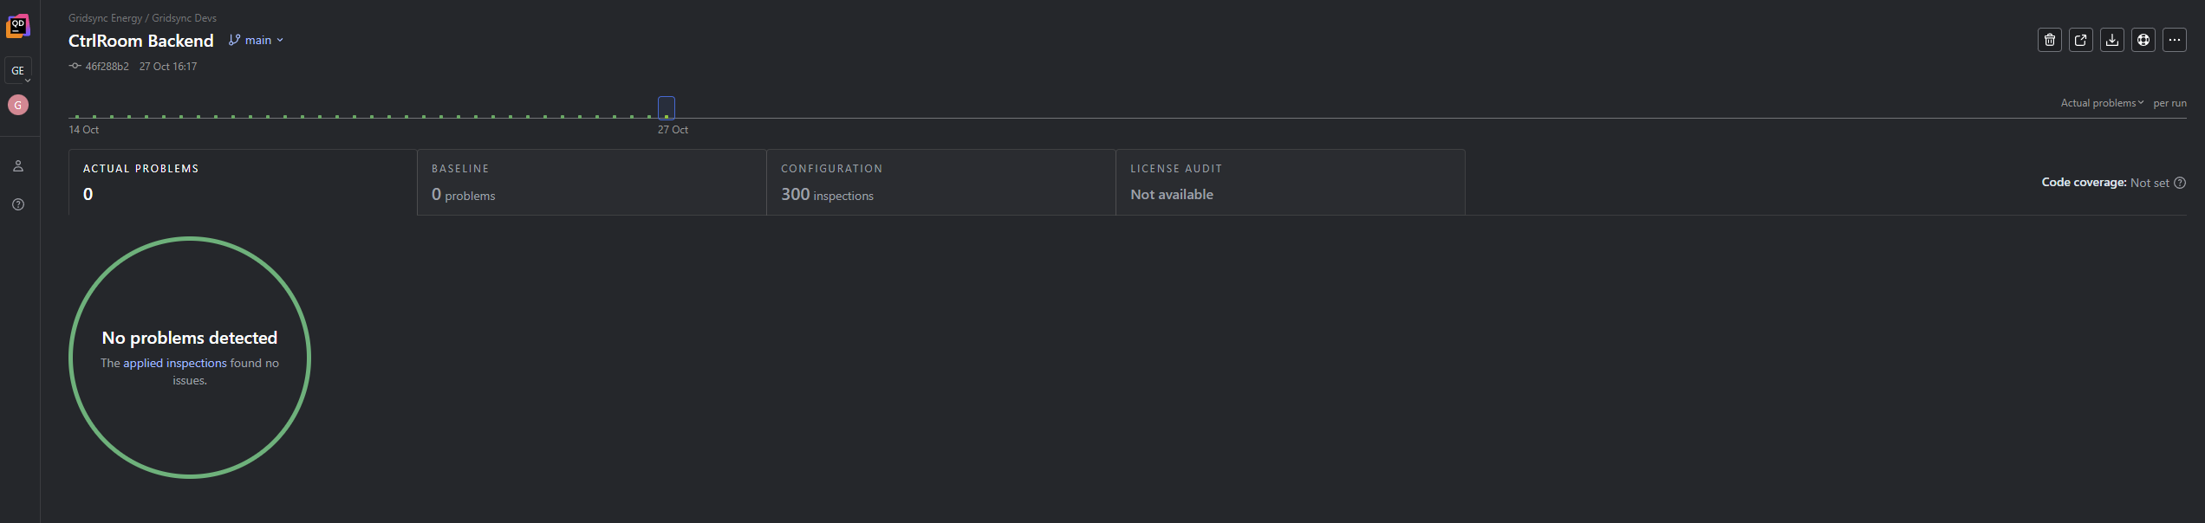Click Code coverage info question icon

tap(2180, 183)
